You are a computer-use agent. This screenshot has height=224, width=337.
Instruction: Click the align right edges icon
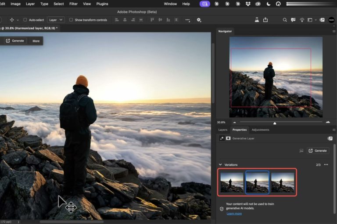coord(133,20)
